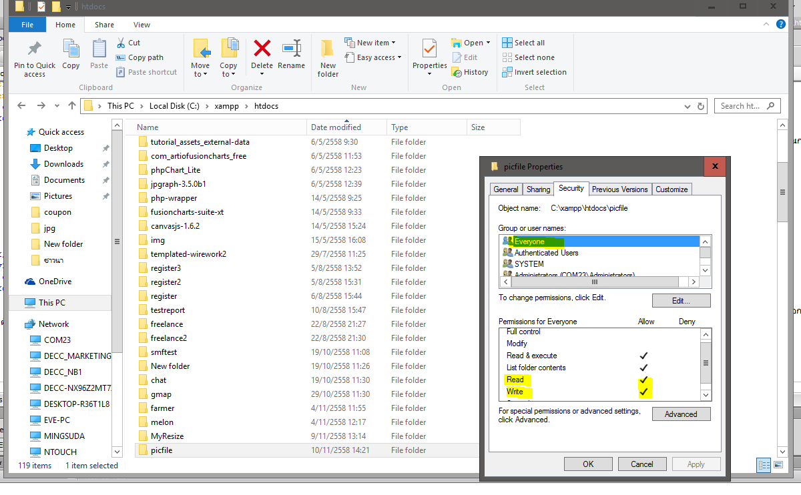The image size is (801, 495).
Task: Select the MyResize folder
Action: [167, 436]
